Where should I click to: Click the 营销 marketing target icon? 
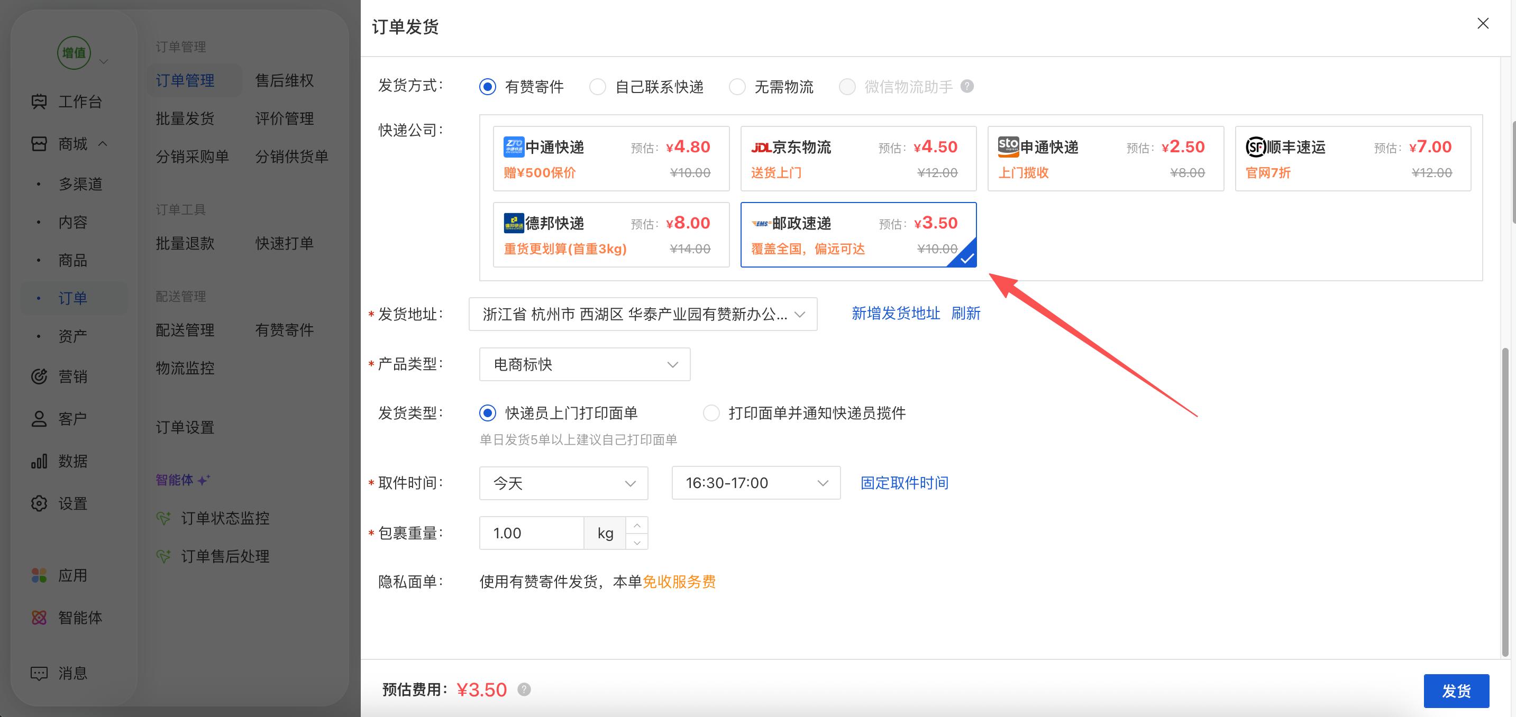[39, 376]
